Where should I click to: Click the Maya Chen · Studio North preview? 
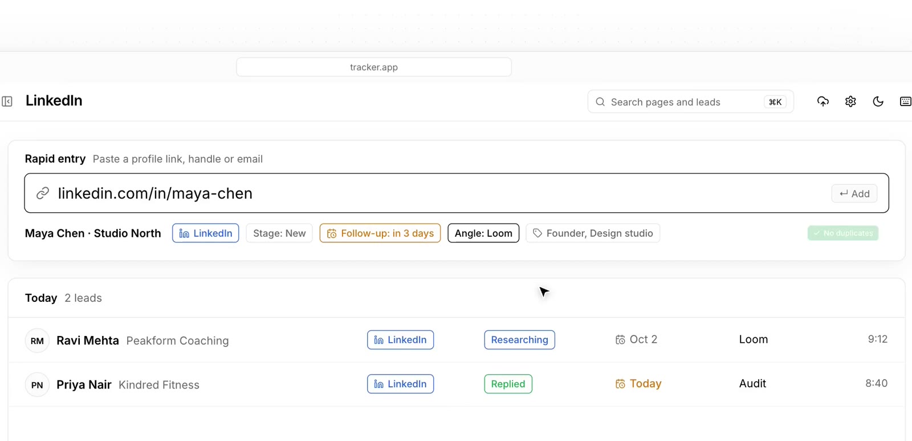[93, 233]
